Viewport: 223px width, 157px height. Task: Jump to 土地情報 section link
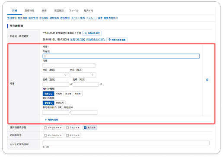44,18
